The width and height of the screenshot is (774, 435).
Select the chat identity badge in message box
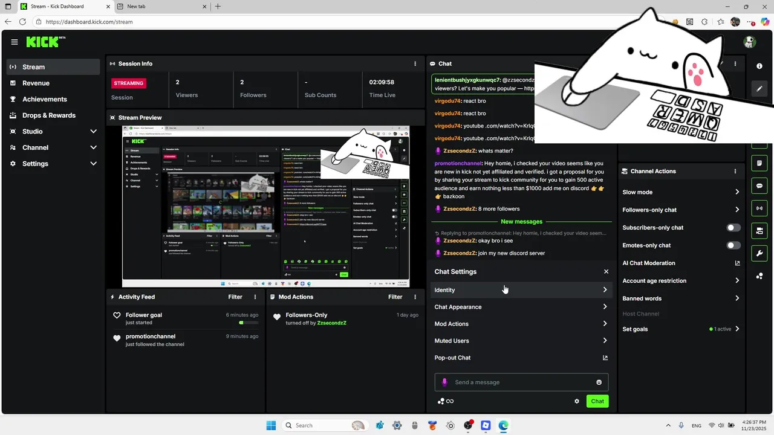tap(444, 382)
